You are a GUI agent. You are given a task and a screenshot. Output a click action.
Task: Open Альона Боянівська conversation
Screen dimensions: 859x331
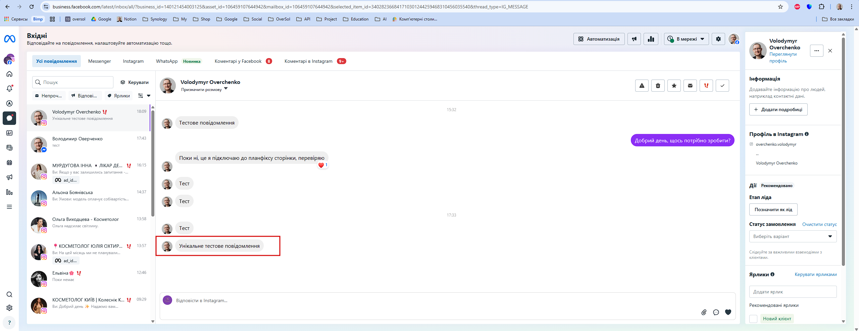pyautogui.click(x=89, y=198)
